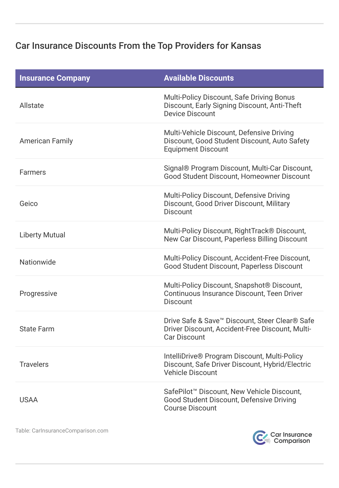339x488 pixels.
Task: Select the Insurance Company column header
Action: 55,78
